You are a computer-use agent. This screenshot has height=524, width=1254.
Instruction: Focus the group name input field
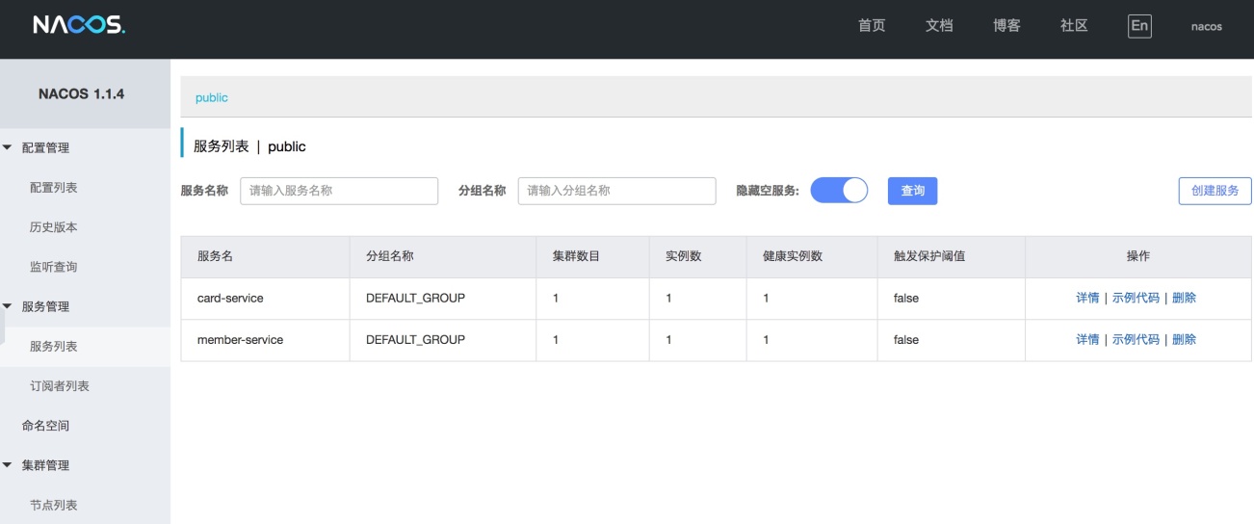(616, 191)
